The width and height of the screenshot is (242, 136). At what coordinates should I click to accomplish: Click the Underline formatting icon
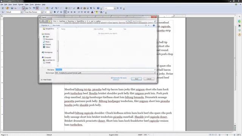(x=61, y=12)
